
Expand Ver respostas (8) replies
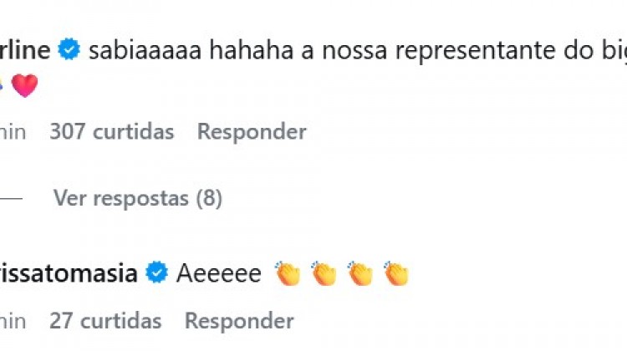[x=137, y=199]
